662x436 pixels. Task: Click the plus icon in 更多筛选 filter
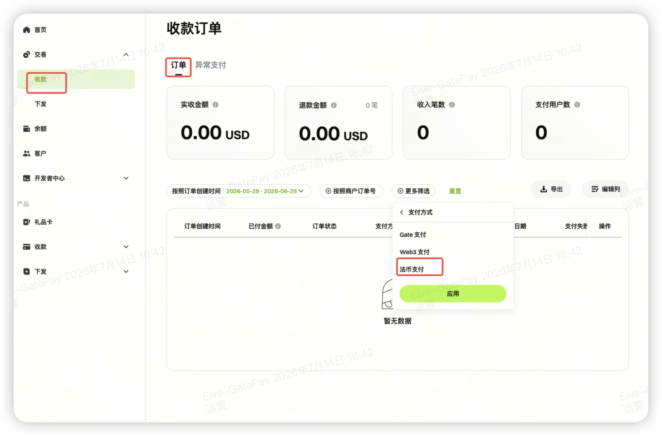(x=400, y=191)
